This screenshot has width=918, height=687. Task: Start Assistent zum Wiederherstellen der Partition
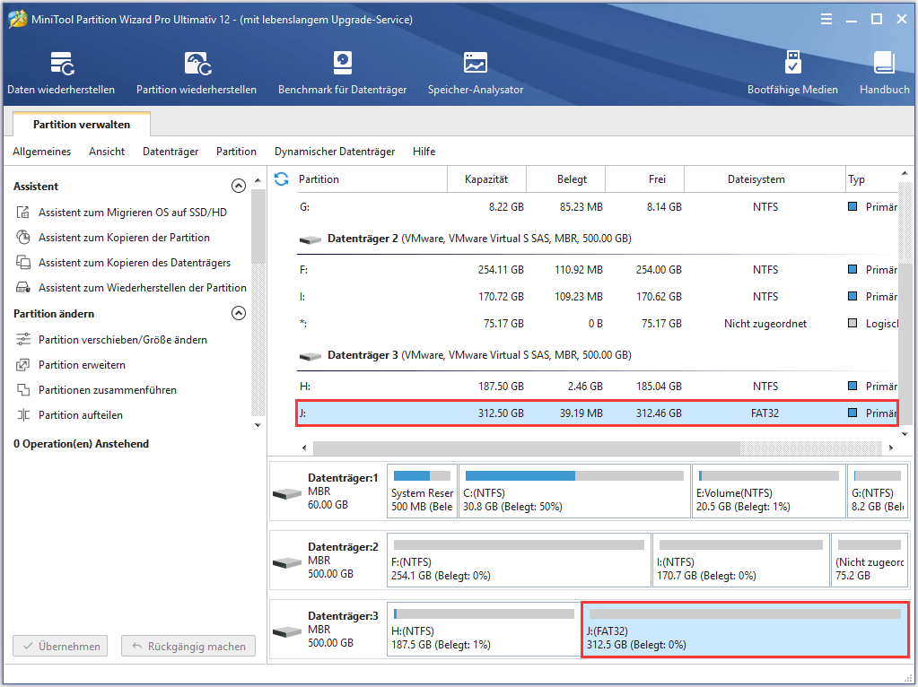143,288
